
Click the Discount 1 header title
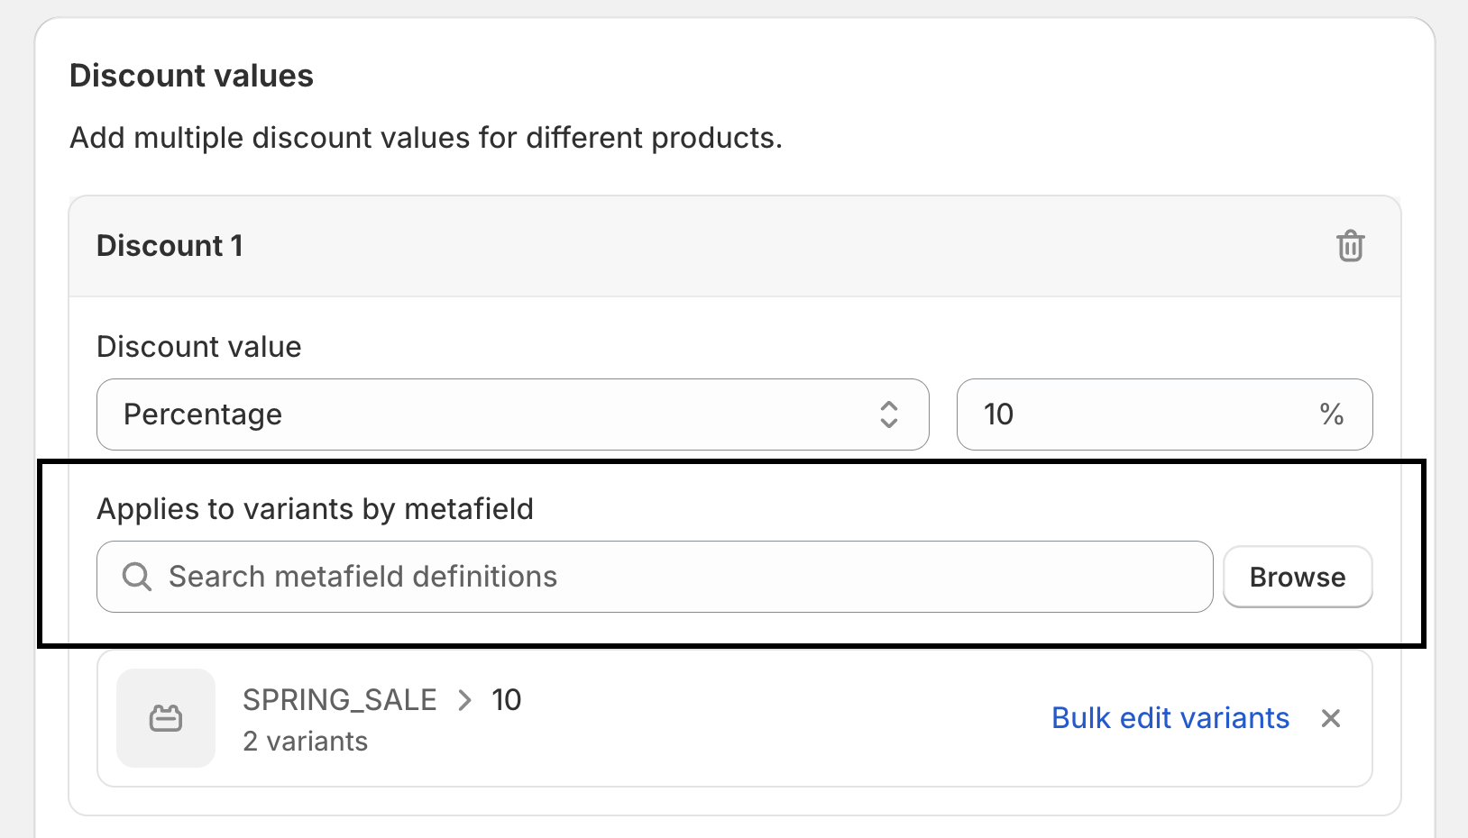[170, 246]
